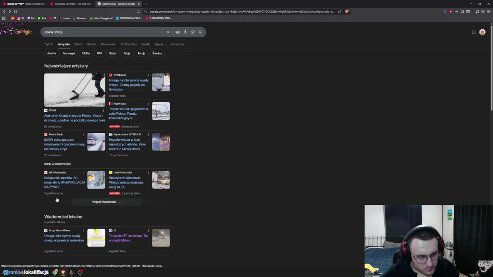Apply the Norwegia filter chip
This screenshot has height=277, width=493.
pyautogui.click(x=69, y=53)
